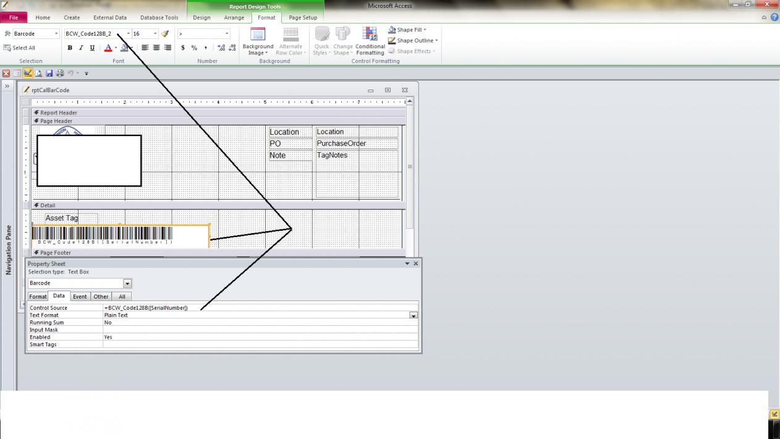Open Microsoft Access Help question icon

774,17
